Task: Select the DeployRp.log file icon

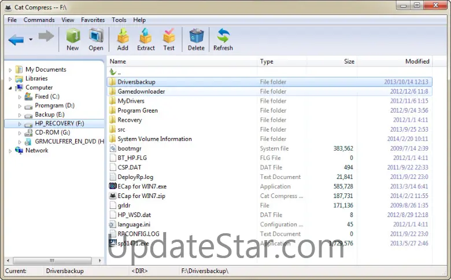Action: tap(113, 177)
